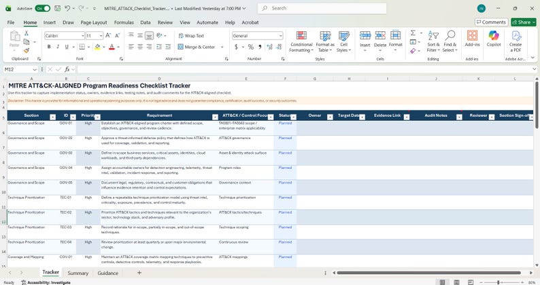Image resolution: width=540 pixels, height=285 pixels.
Task: Apply percent style format
Action: tap(251, 47)
